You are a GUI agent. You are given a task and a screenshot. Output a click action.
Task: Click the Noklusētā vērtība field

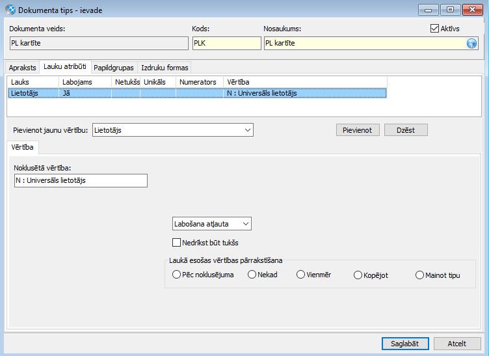(81, 181)
